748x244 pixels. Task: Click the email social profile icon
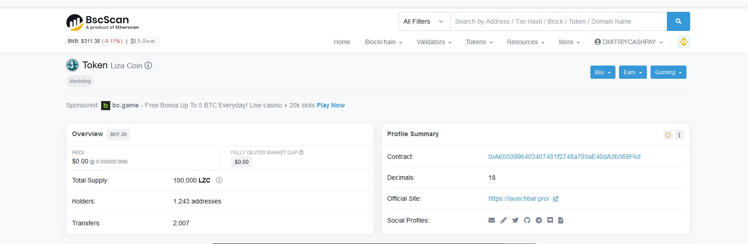pyautogui.click(x=492, y=220)
